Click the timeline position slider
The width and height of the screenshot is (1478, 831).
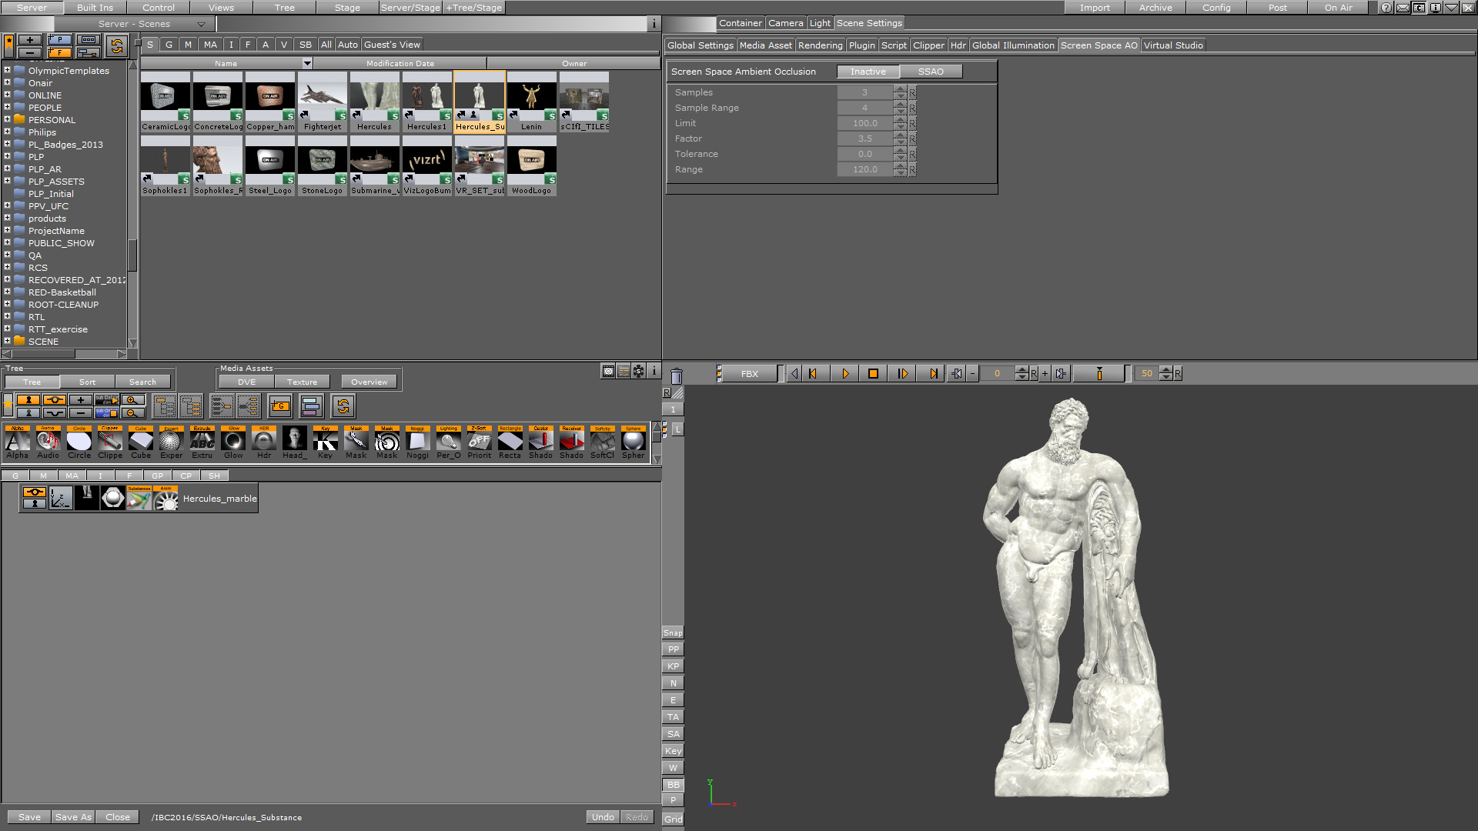(x=1099, y=373)
